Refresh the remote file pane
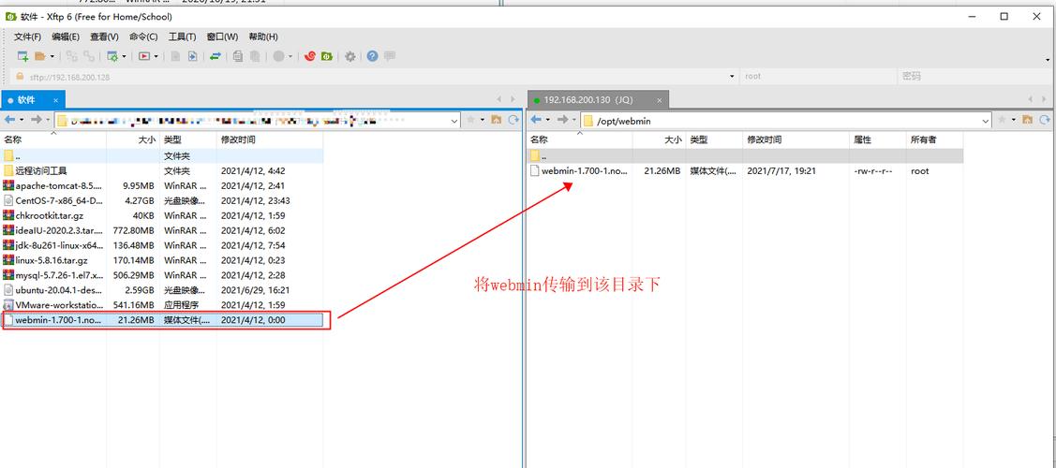 1046,120
